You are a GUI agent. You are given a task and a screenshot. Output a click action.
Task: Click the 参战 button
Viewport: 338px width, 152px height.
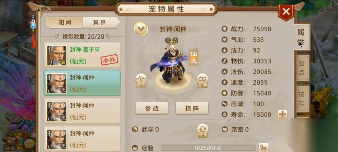[152, 108]
